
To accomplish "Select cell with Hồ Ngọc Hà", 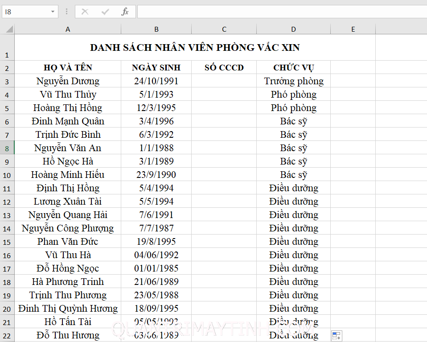I will (68, 161).
